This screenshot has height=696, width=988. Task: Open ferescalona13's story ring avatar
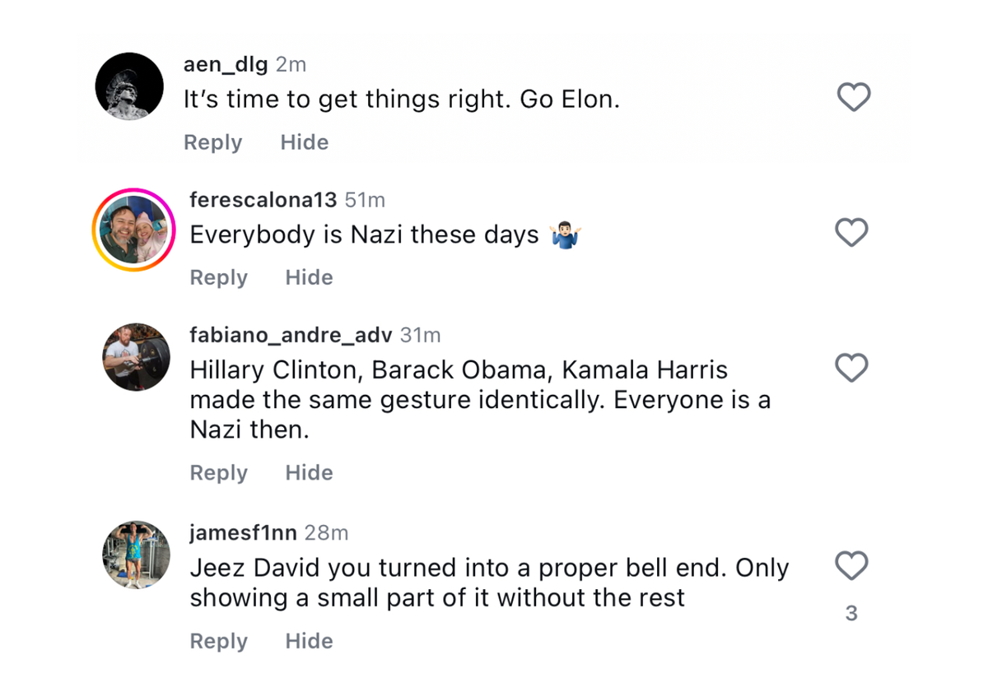[134, 229]
